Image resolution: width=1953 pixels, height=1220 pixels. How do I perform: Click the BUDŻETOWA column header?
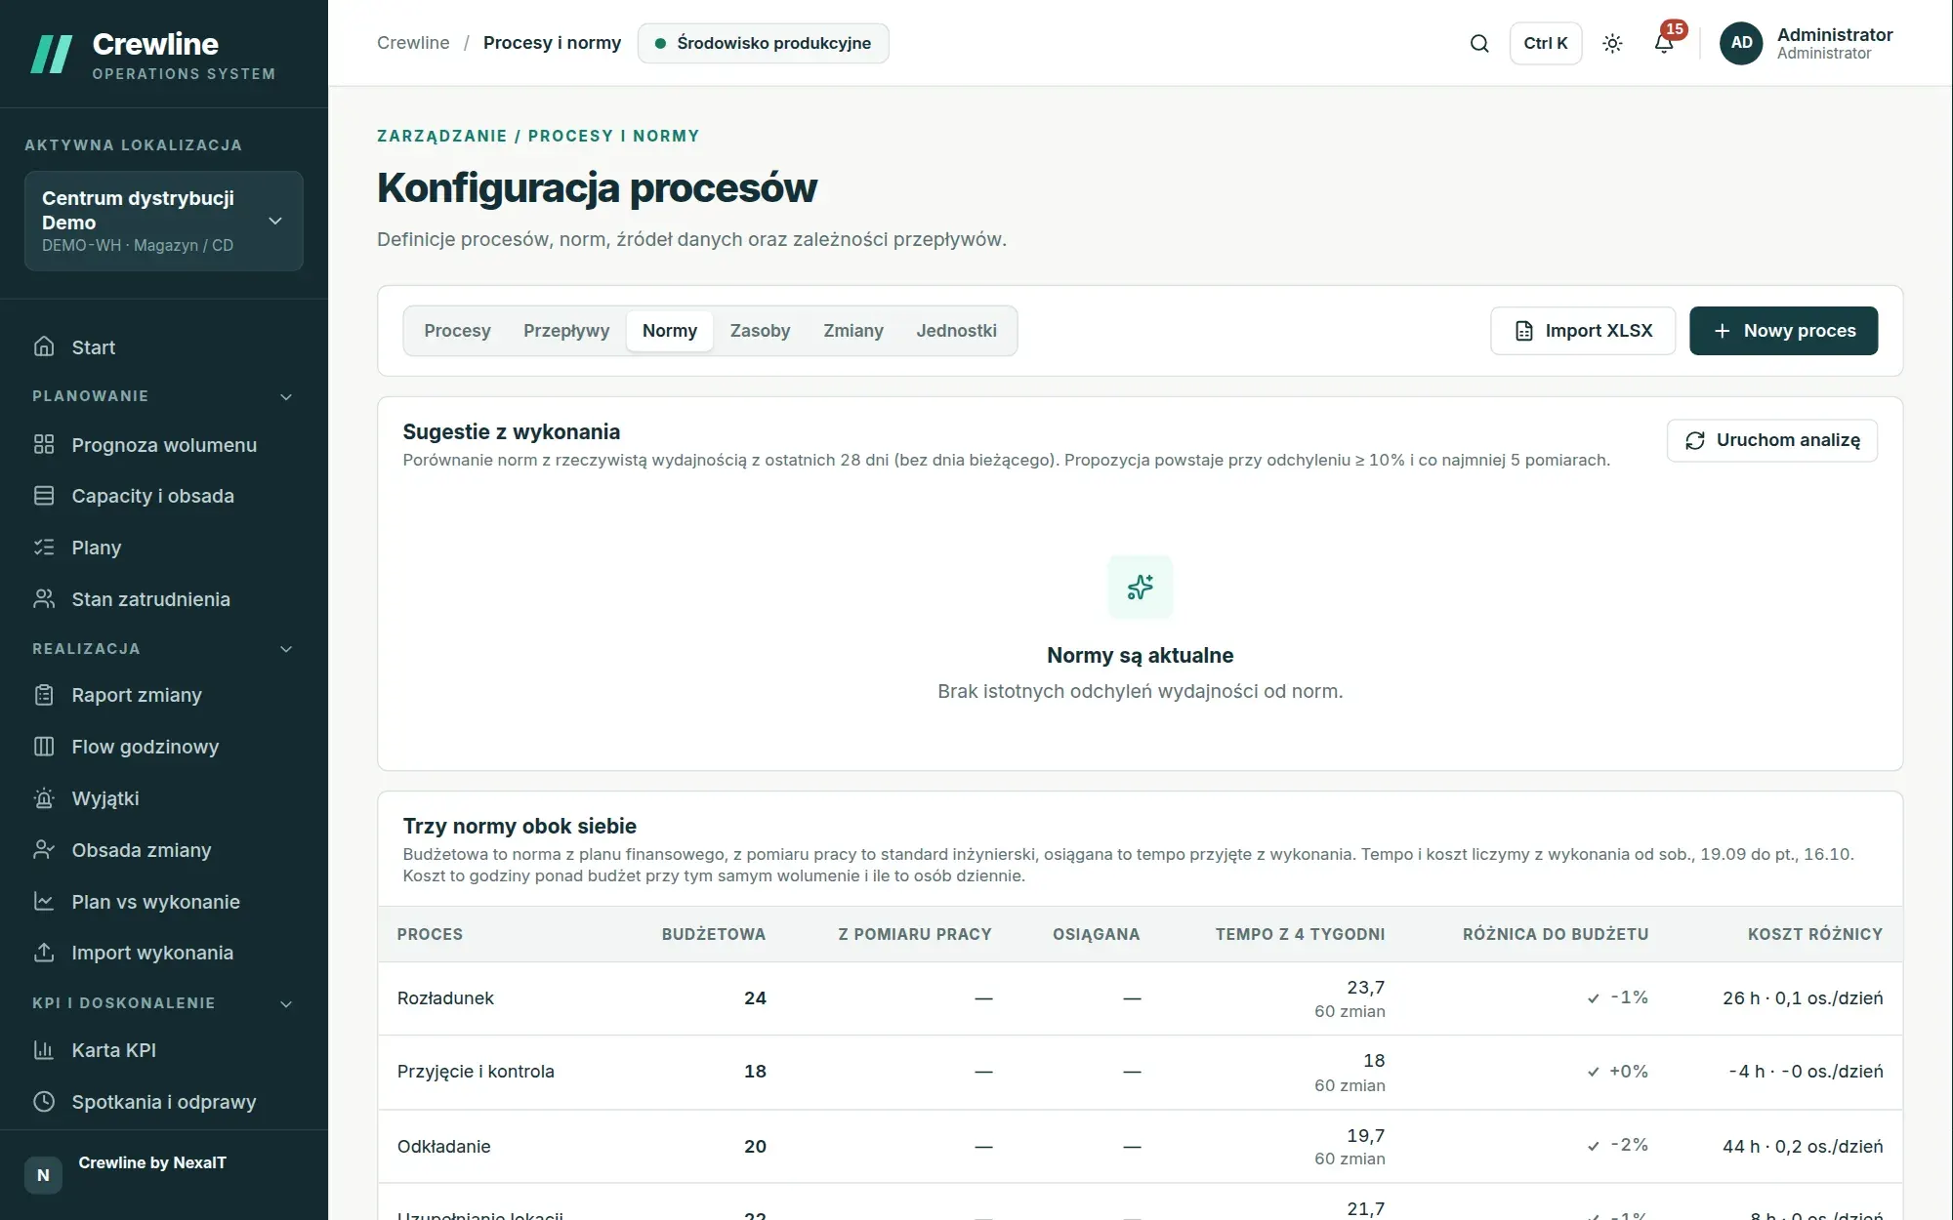714,934
